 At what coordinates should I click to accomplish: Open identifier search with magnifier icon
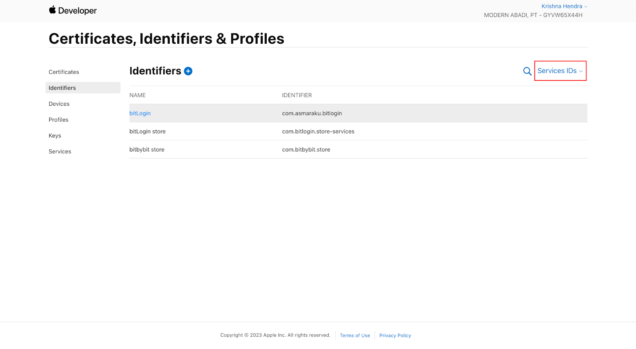pyautogui.click(x=527, y=71)
